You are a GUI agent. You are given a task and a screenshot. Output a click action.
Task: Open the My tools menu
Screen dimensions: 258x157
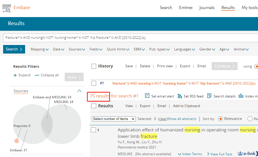tap(249, 8)
